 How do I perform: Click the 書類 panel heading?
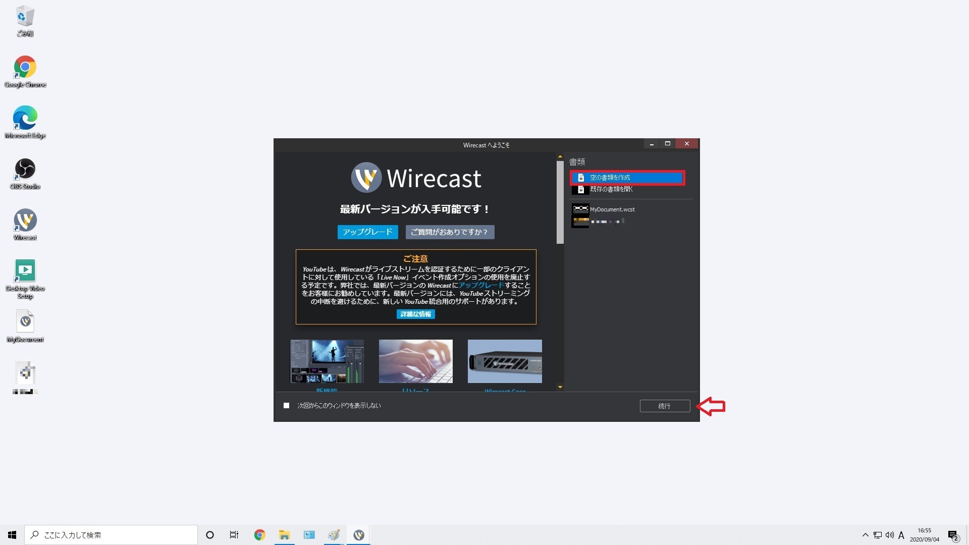[x=577, y=162]
